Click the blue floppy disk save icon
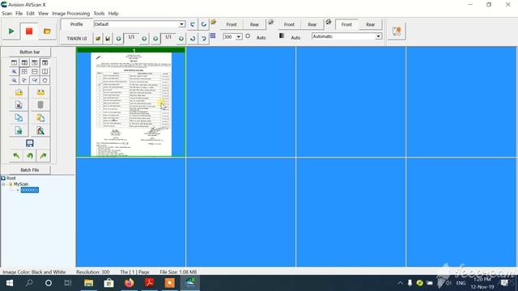Image resolution: width=518 pixels, height=291 pixels. click(x=29, y=143)
